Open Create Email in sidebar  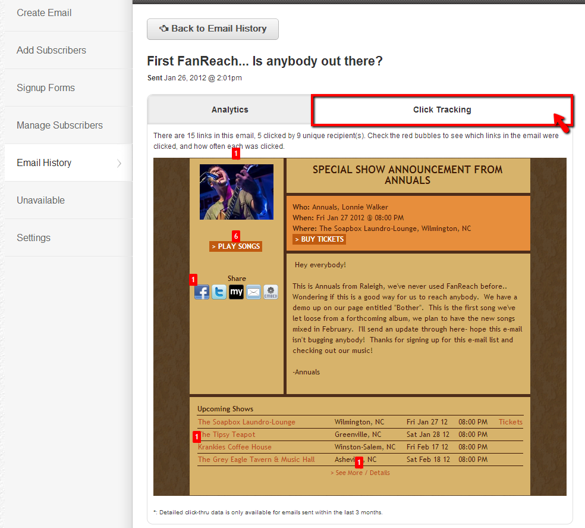point(44,13)
